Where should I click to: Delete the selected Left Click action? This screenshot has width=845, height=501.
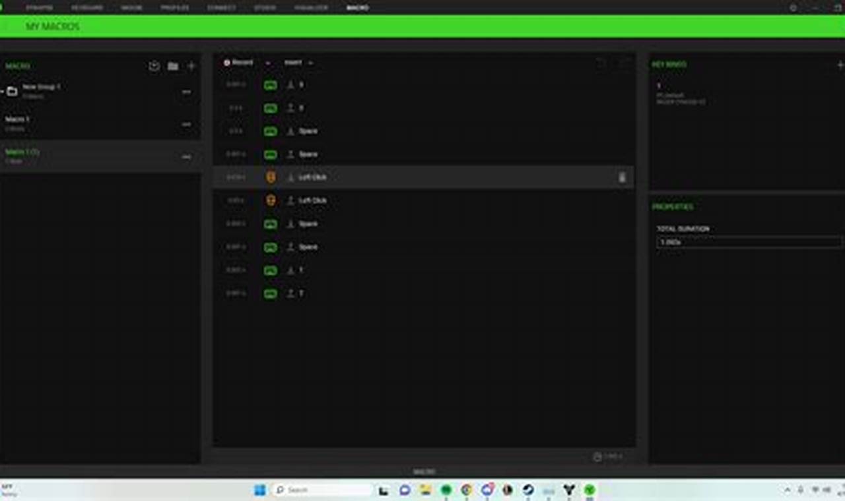point(622,177)
